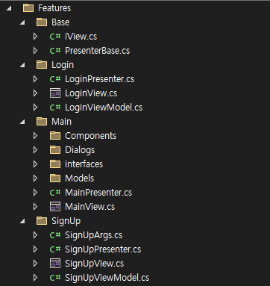Click the form icon of SignUpView.cs

tap(55, 264)
